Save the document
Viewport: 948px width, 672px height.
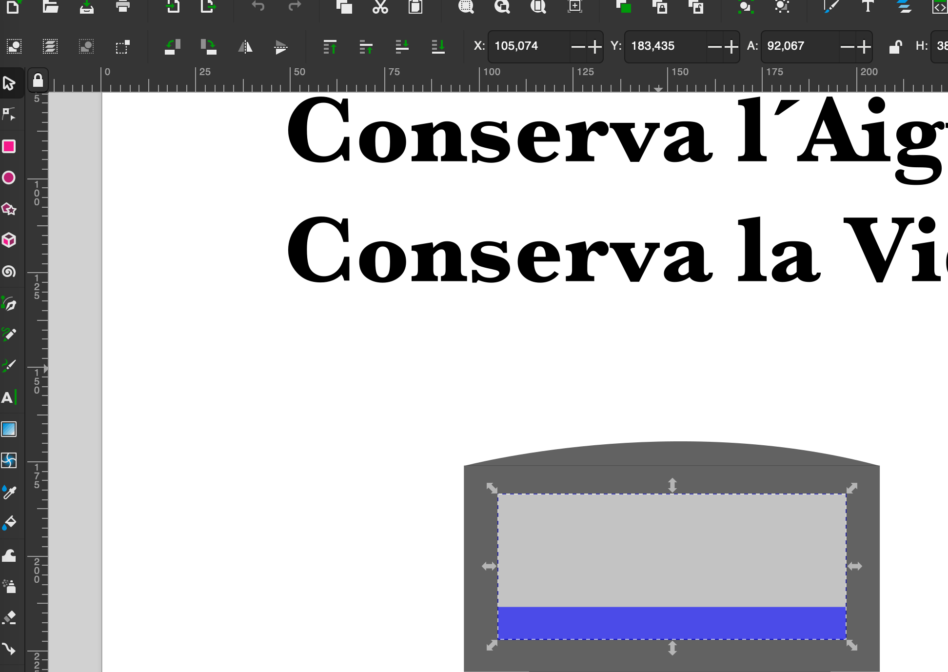(x=87, y=6)
